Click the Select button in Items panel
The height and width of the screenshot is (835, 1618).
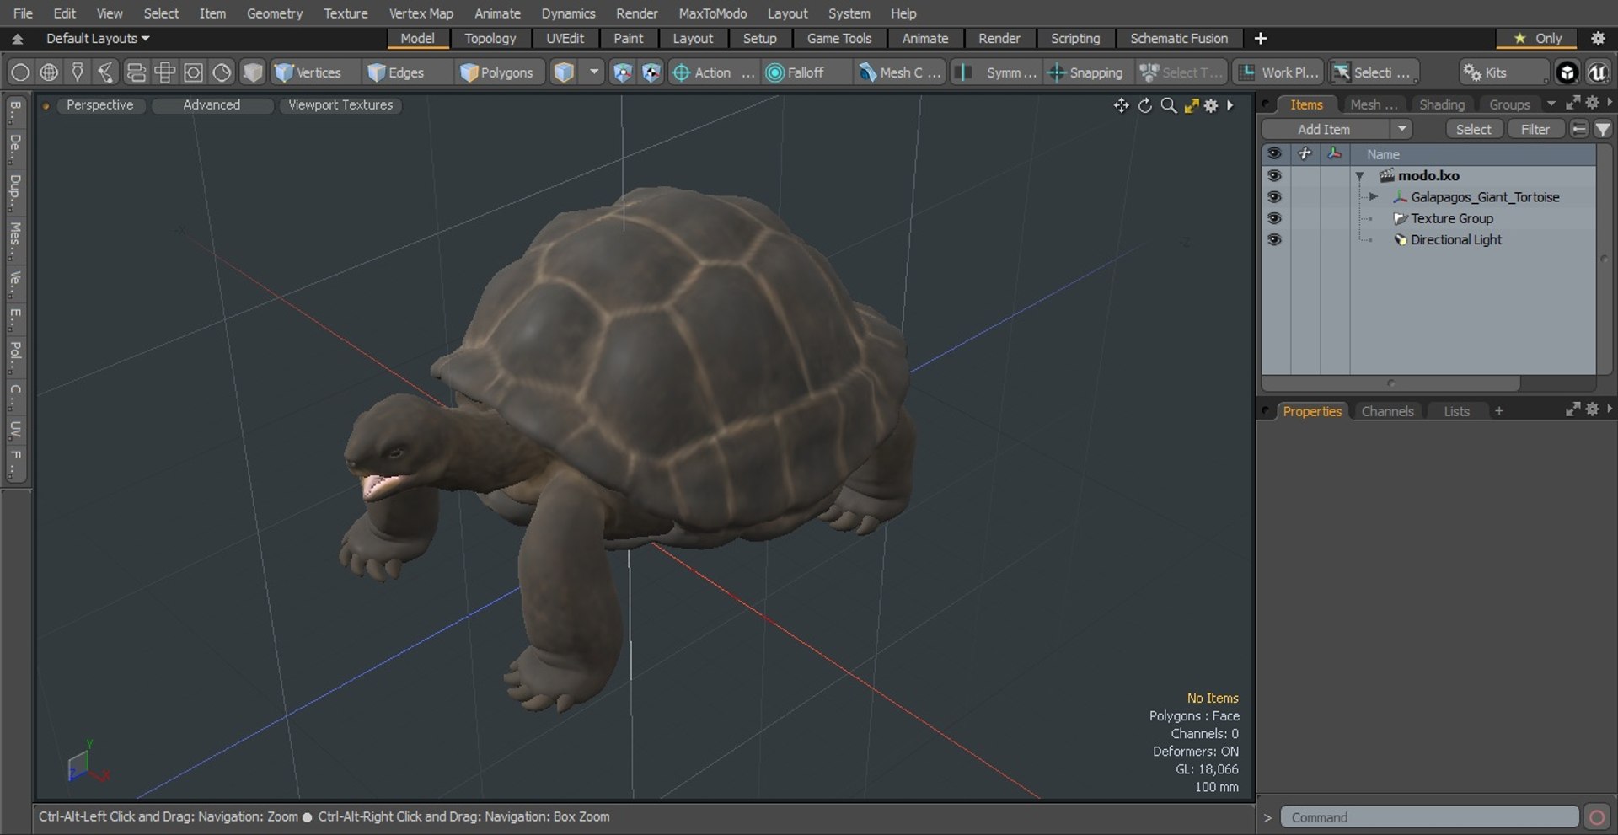(1473, 129)
